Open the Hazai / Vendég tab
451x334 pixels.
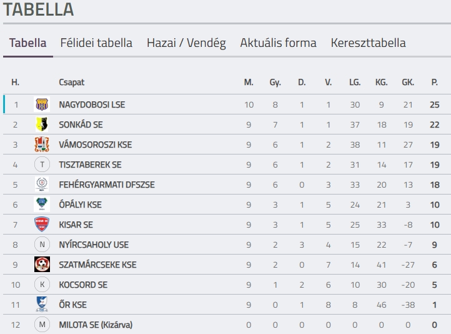point(186,43)
